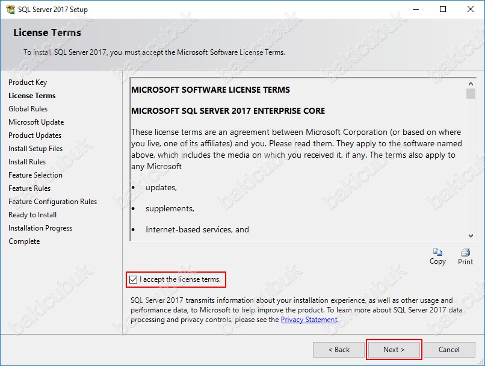This screenshot has width=485, height=366.
Task: Click the Print license terms icon
Action: [x=465, y=252]
